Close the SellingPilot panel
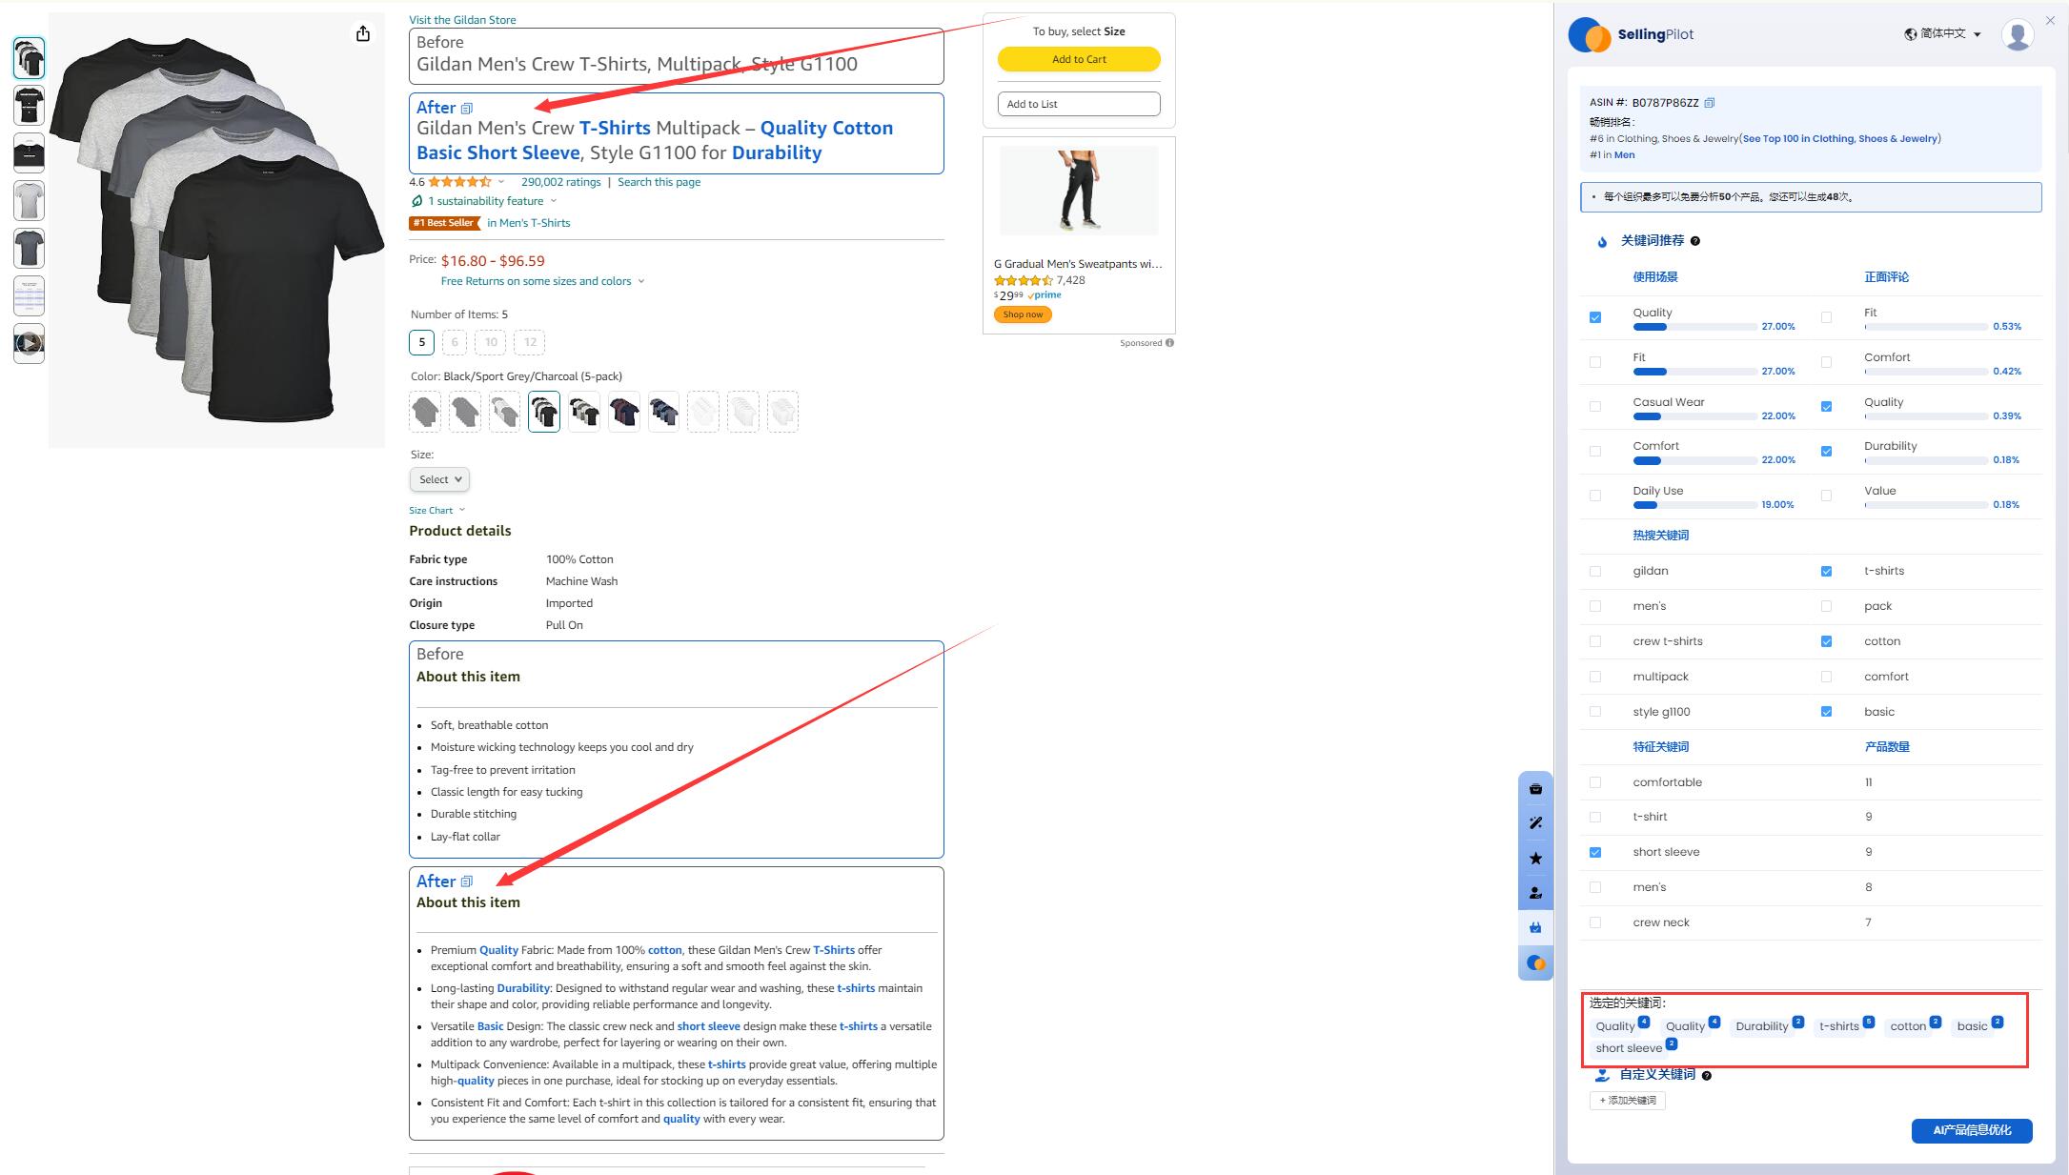2069x1175 pixels. [2050, 20]
